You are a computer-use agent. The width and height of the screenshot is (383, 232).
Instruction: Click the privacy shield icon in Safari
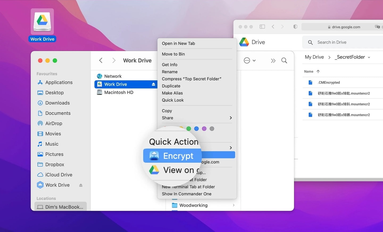pyautogui.click(x=295, y=27)
